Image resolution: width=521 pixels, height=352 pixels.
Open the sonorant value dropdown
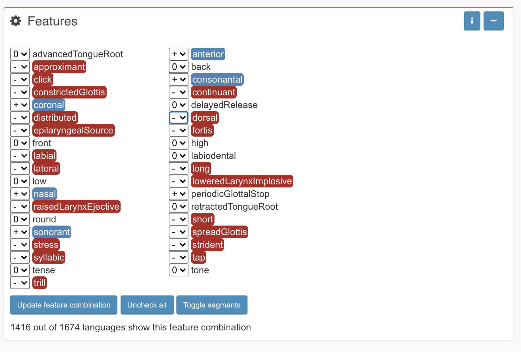click(20, 232)
